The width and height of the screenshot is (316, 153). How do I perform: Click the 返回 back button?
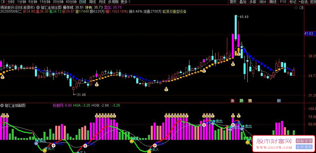313,2
